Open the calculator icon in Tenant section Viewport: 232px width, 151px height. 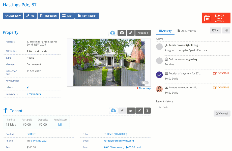tap(131, 110)
